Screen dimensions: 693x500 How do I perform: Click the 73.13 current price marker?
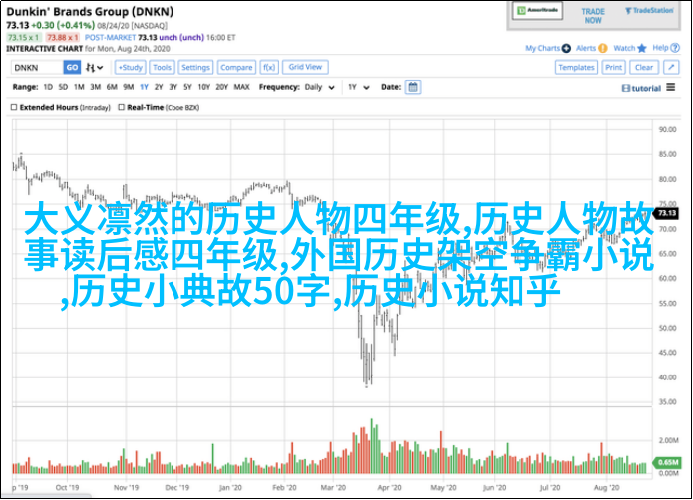coord(666,213)
